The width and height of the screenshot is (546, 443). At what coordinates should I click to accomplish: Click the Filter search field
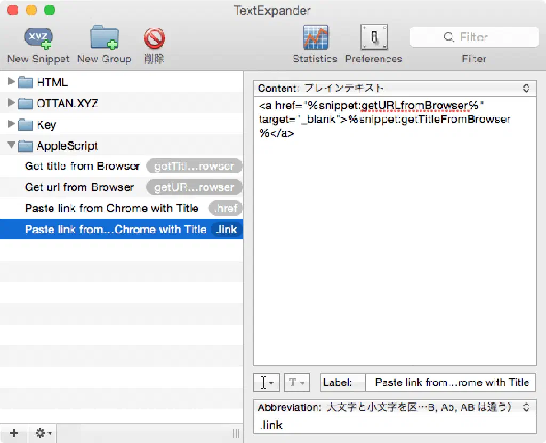[x=474, y=37]
